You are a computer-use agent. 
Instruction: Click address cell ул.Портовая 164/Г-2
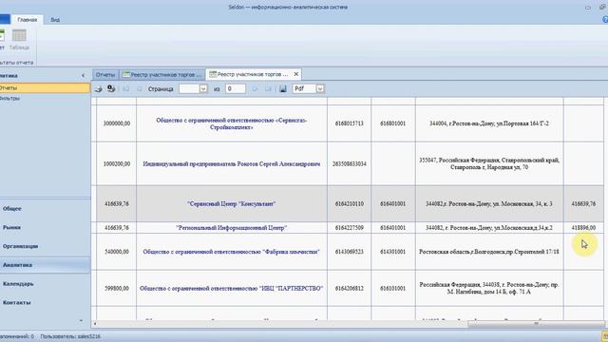[489, 123]
